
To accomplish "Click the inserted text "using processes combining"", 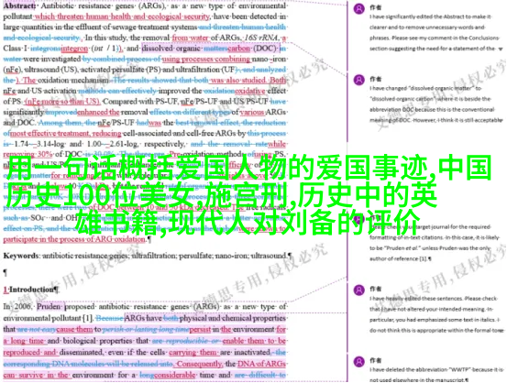I will 206,60.
